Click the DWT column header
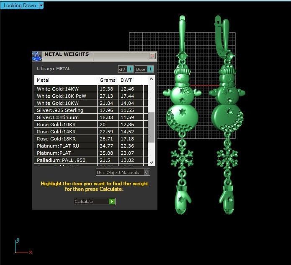The image size is (291, 265). pos(131,80)
